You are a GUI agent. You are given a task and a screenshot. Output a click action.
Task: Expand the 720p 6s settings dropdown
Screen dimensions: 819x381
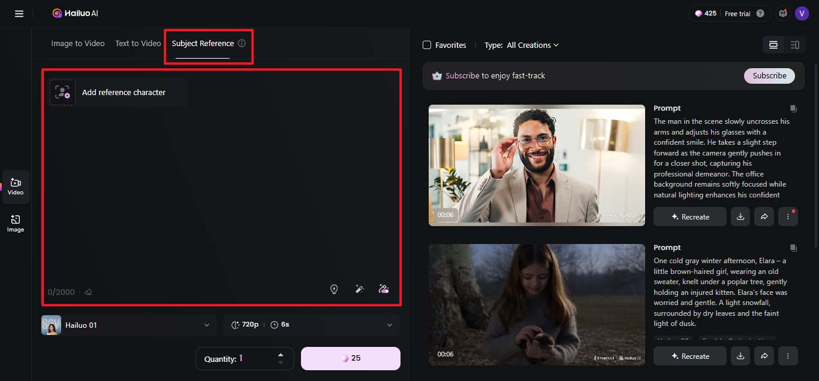(x=312, y=325)
